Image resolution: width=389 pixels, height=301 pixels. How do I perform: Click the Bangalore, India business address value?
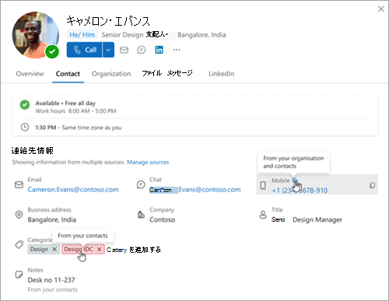52,219
